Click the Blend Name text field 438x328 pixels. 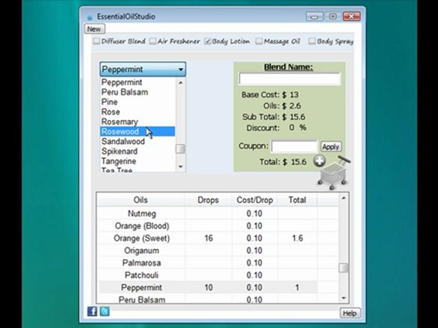tap(290, 79)
